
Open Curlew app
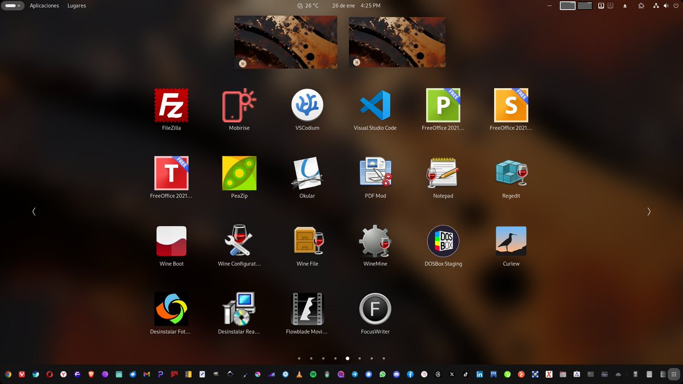click(x=511, y=246)
